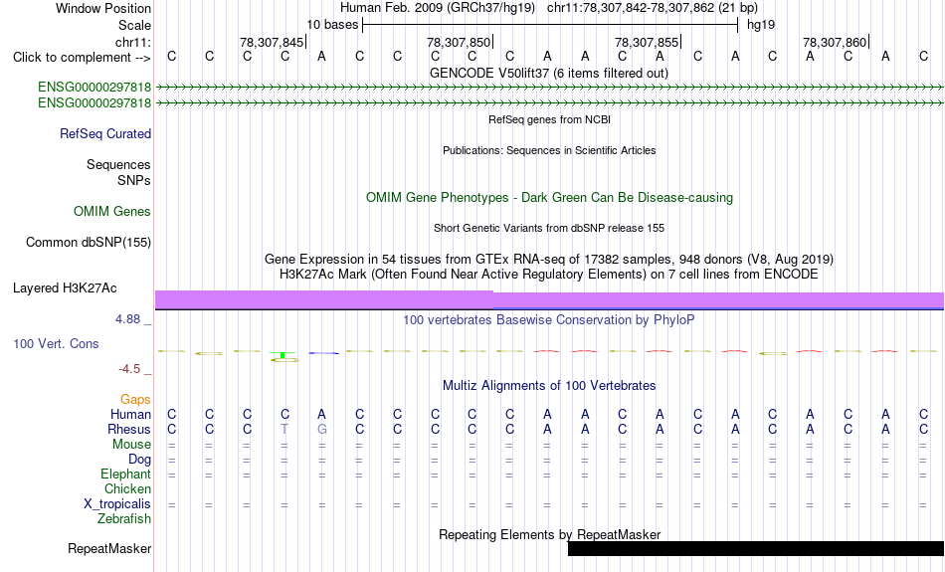Click the 4.88 upper scale value
945x572 pixels.
[x=127, y=319]
